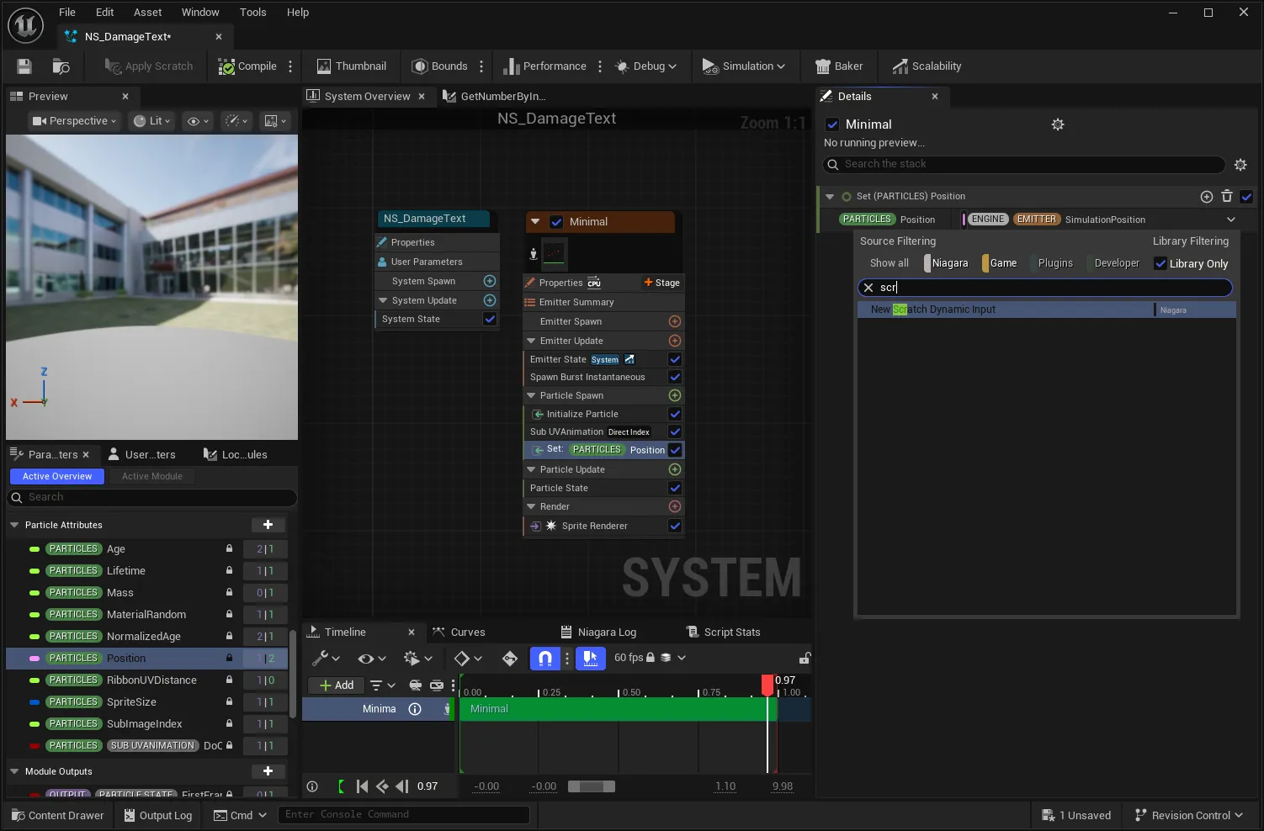Expand the Perspective viewport dropdown
The image size is (1264, 831).
pyautogui.click(x=74, y=121)
